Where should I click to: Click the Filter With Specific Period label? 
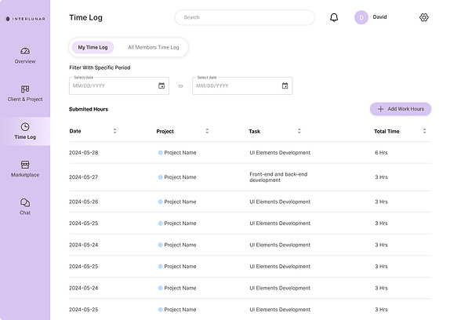tap(100, 67)
